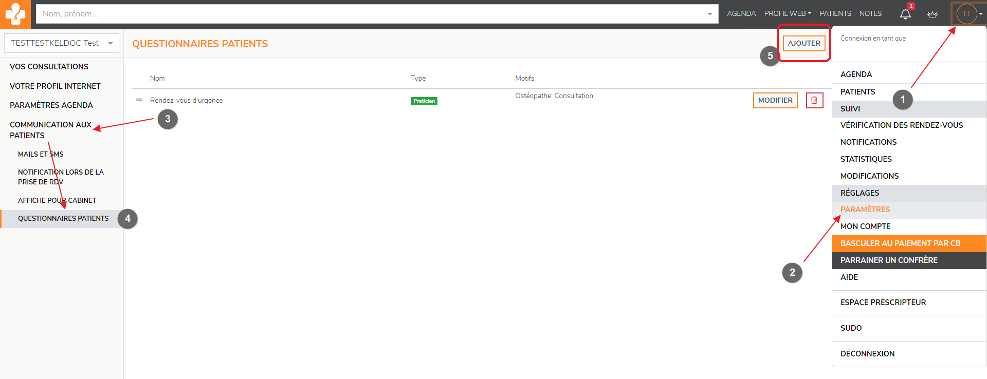Click the crown icon in top bar
Screen dimensions: 987x379
[x=933, y=14]
